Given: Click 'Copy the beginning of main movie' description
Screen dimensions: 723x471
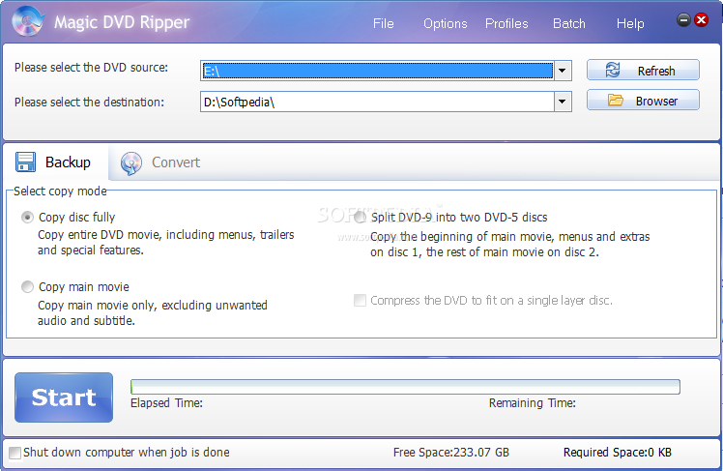Looking at the screenshot, I should 510,244.
